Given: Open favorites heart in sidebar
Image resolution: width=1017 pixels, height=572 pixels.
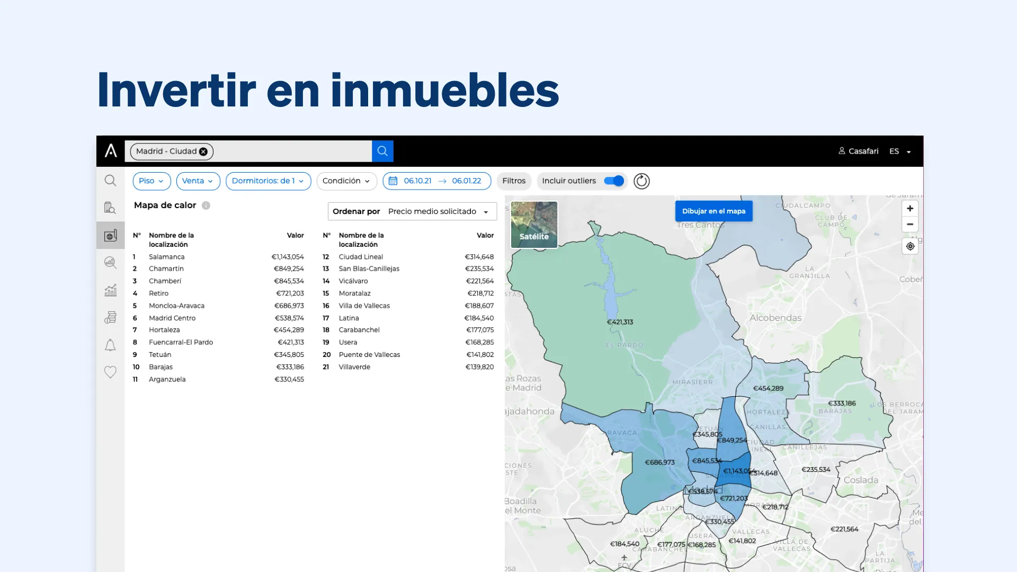Looking at the screenshot, I should (x=110, y=372).
